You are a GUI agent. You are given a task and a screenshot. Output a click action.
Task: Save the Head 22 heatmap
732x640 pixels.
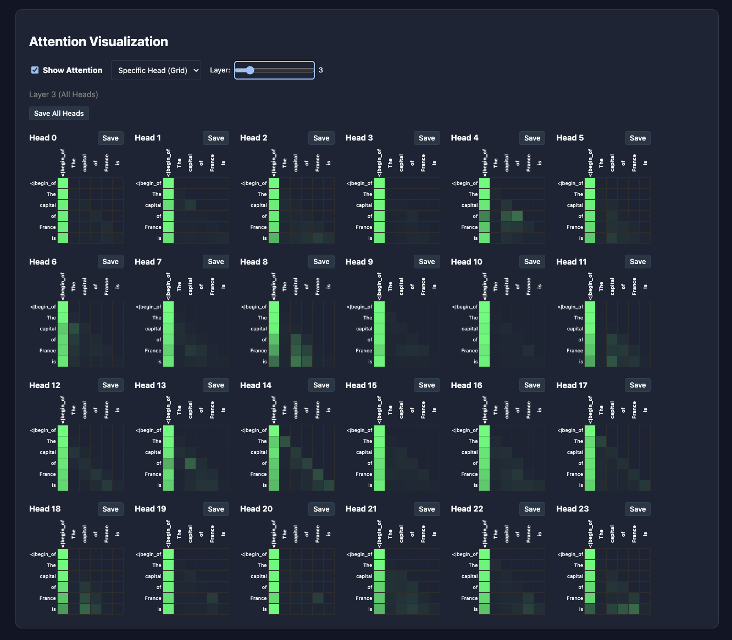click(x=533, y=509)
